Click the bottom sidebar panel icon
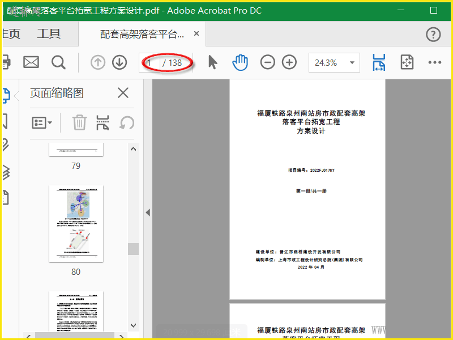Screen dimensions: 453x340 [6, 198]
